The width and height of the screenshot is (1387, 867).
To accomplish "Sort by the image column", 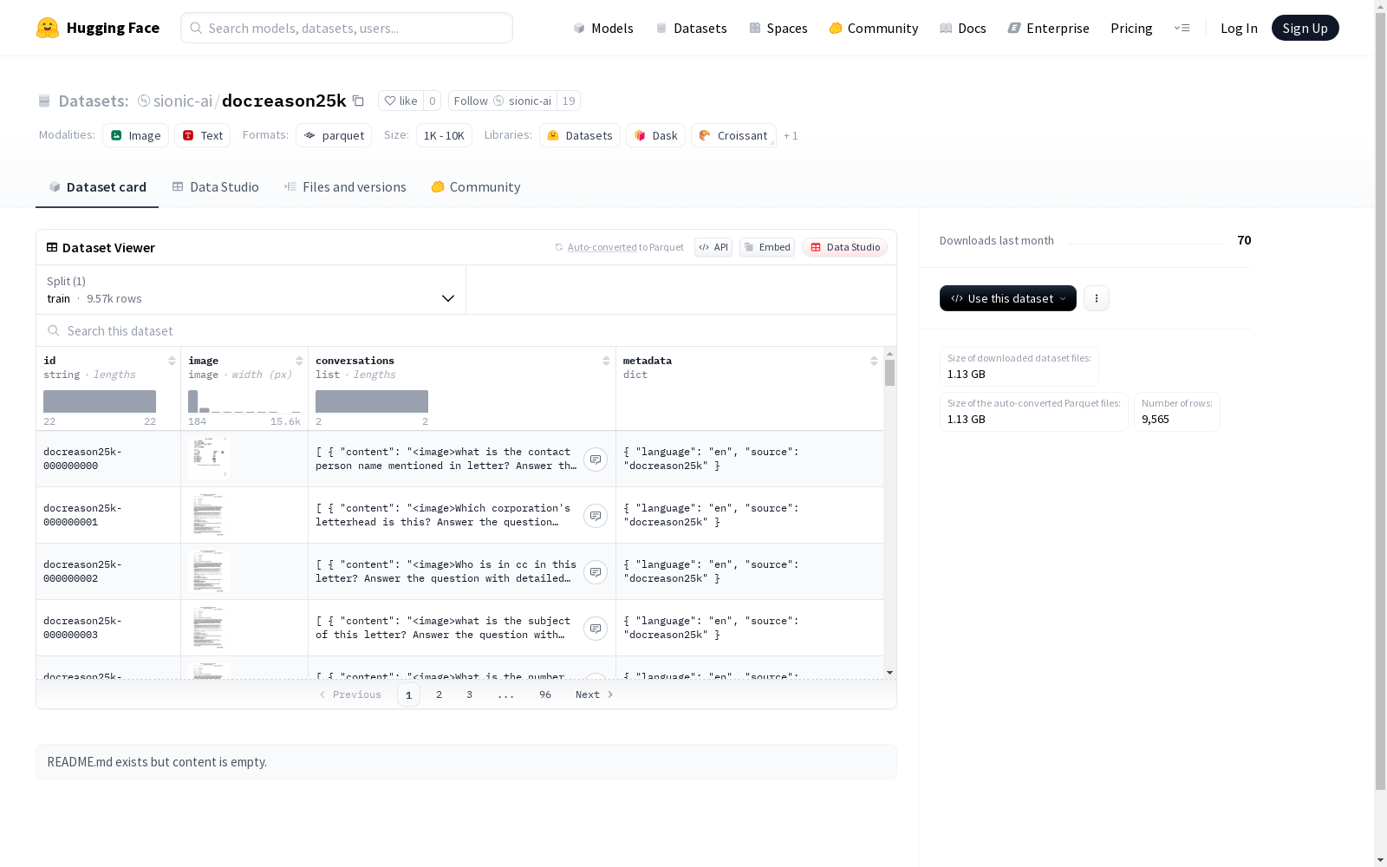I will 299,361.
